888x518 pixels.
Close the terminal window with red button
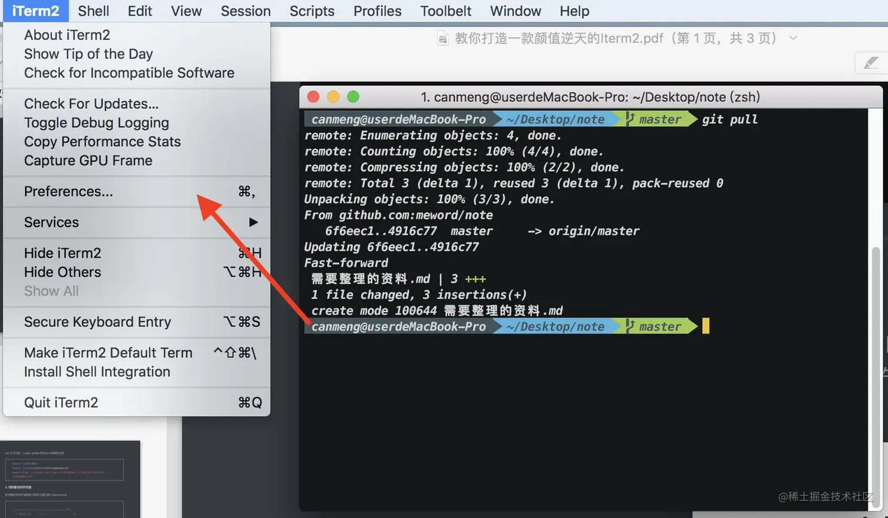313,97
